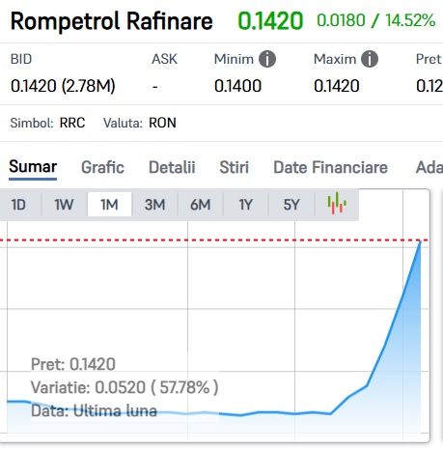Open the Sumar tab

point(33,167)
